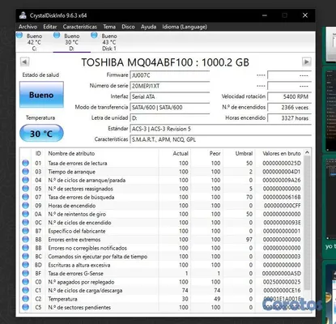Go to next disk with right arrow
The width and height of the screenshot is (336, 324).
[x=307, y=62]
